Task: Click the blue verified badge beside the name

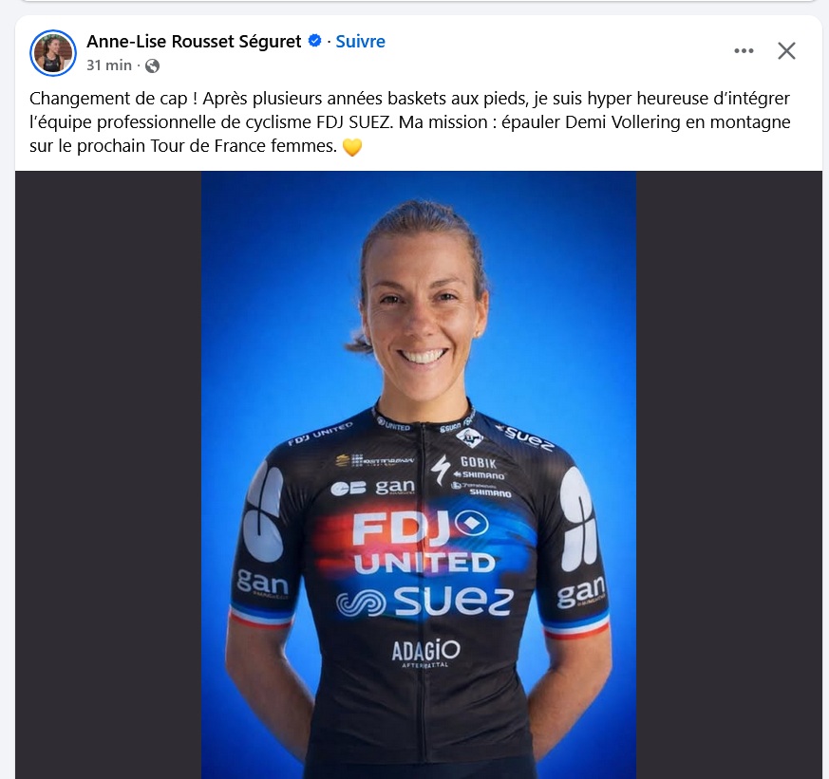Action: click(x=314, y=41)
